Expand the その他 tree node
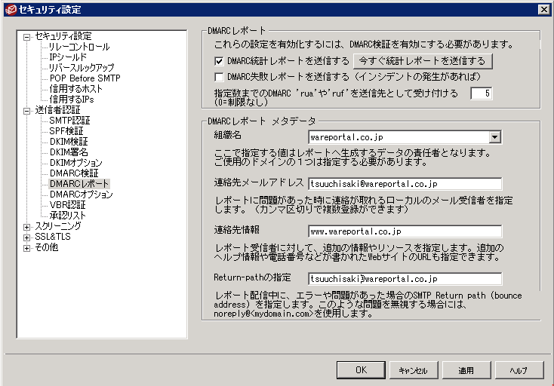Image resolution: width=554 pixels, height=386 pixels. coord(28,247)
